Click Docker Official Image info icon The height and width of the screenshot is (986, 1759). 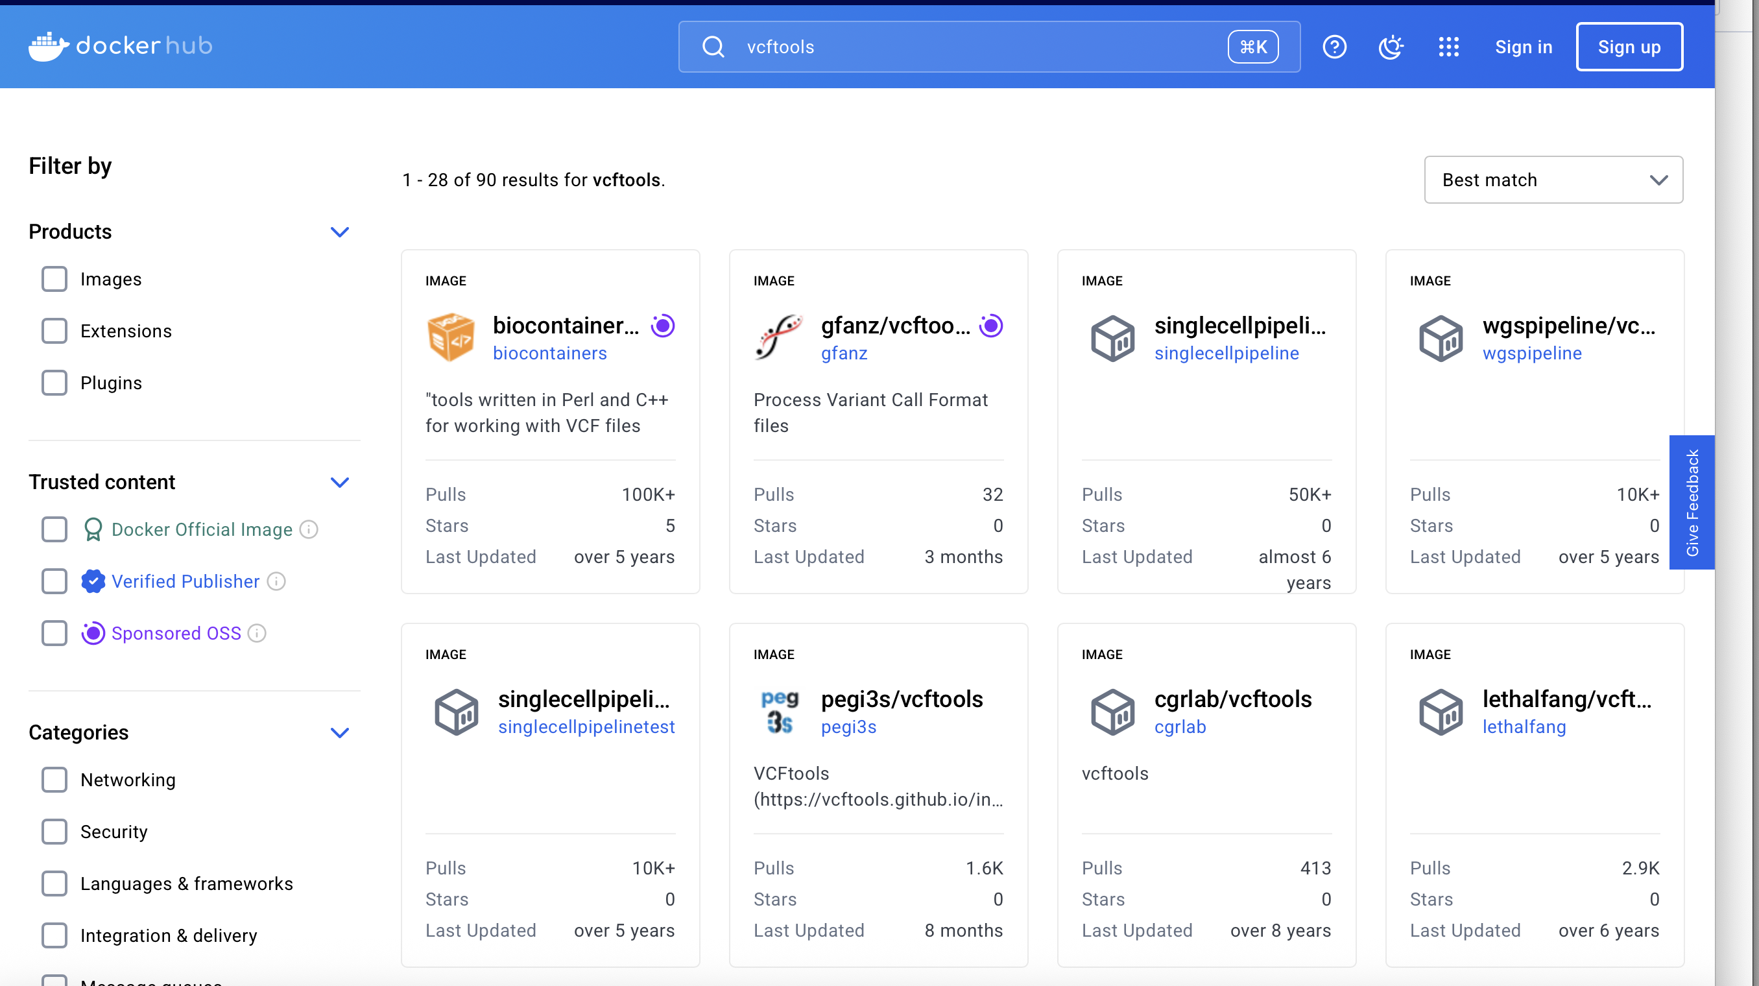click(x=309, y=529)
